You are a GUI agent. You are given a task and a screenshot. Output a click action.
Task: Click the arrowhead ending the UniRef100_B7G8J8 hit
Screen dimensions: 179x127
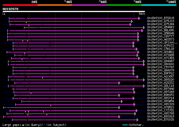coord(139,18)
